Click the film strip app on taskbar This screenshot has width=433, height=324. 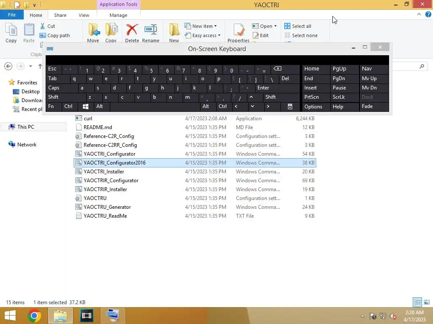click(x=87, y=316)
